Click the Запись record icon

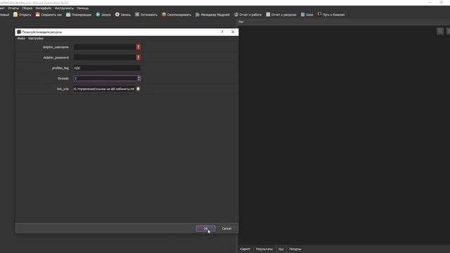pos(117,14)
